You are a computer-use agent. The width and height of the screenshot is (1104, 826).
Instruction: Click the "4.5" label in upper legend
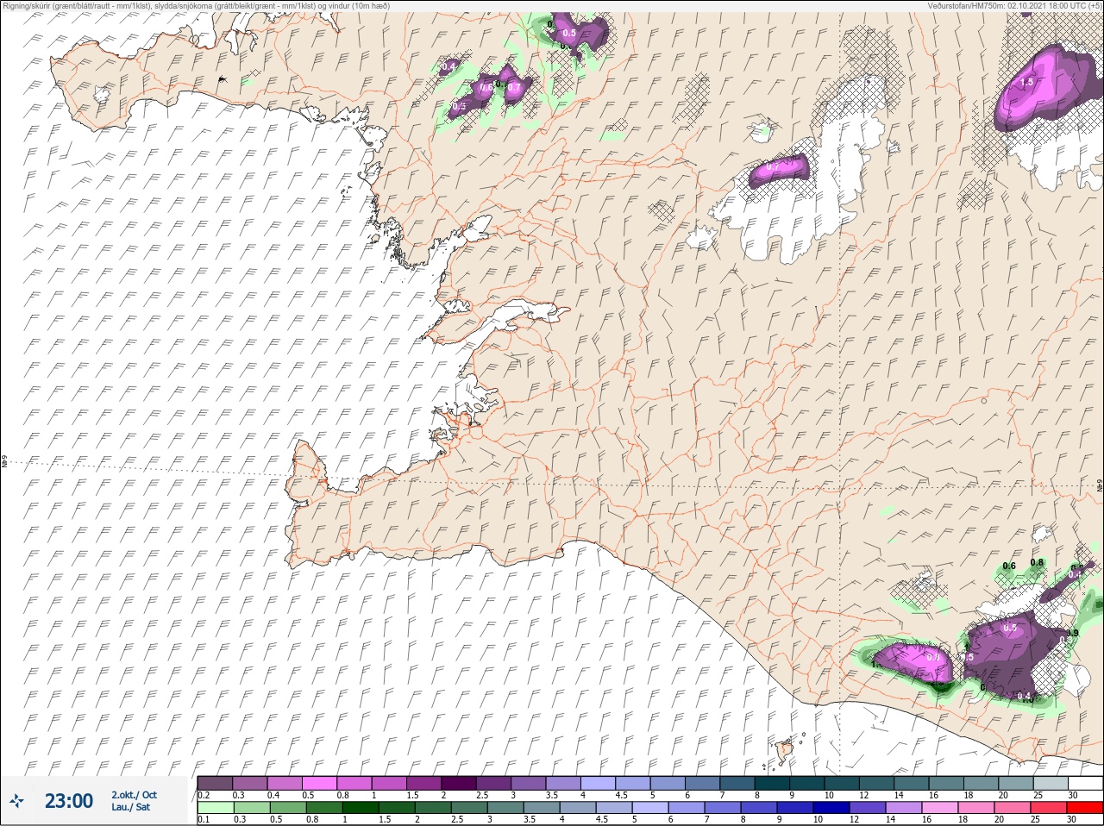pos(621,795)
